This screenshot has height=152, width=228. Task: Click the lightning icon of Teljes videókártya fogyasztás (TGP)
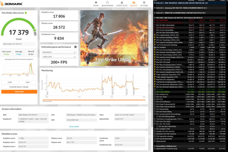click(x=155, y=74)
